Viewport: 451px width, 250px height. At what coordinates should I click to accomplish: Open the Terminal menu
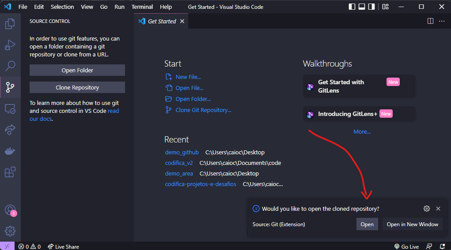click(142, 7)
